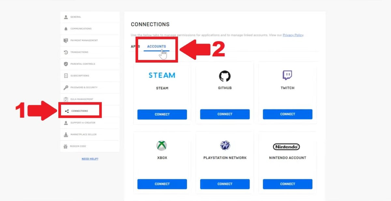Click the GitHub logo icon
Screen dimensions: 391x201
224,76
